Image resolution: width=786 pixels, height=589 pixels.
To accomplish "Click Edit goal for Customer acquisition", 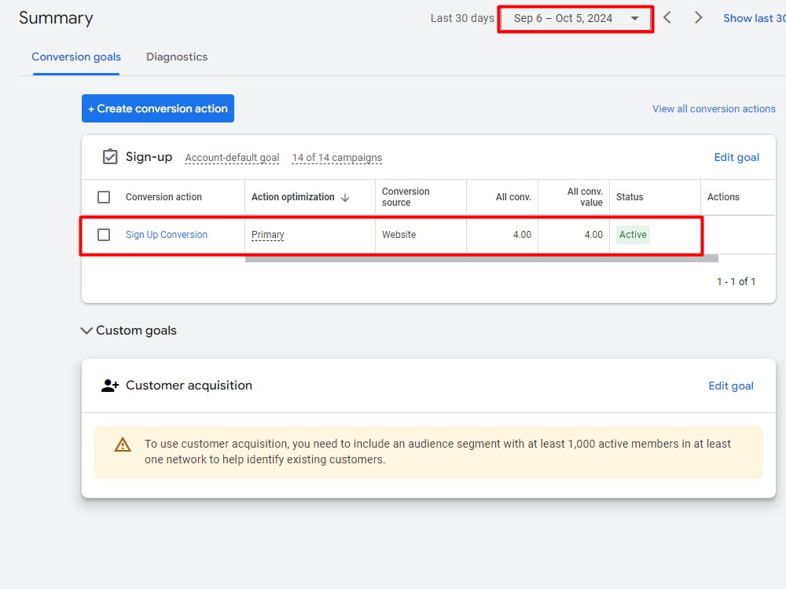I will (731, 386).
